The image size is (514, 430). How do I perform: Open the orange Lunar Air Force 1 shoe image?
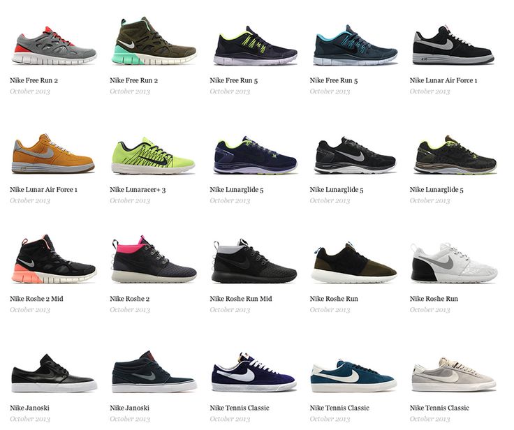[53, 154]
